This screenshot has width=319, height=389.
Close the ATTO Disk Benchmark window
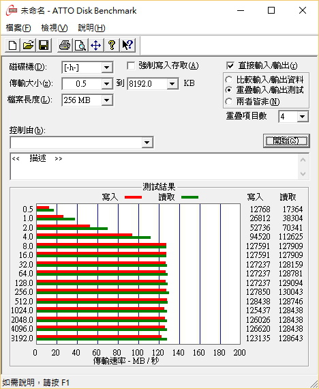point(303,11)
